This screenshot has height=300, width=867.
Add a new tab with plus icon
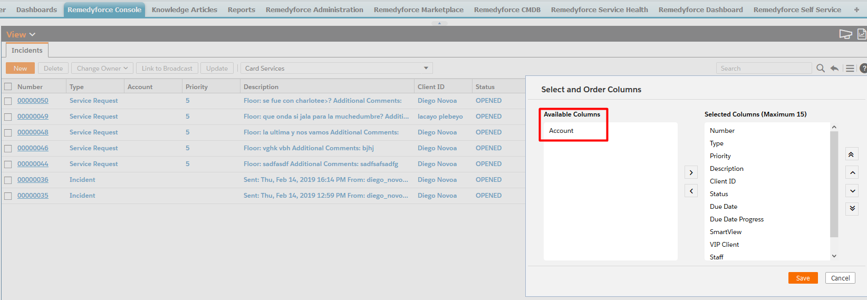pos(856,9)
